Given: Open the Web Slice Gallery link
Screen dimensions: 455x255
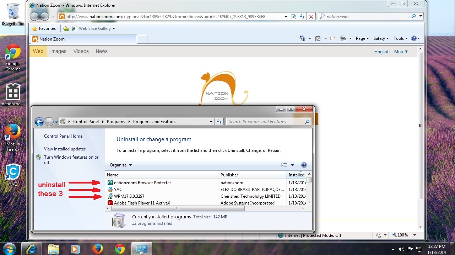Looking at the screenshot, I should (x=93, y=28).
